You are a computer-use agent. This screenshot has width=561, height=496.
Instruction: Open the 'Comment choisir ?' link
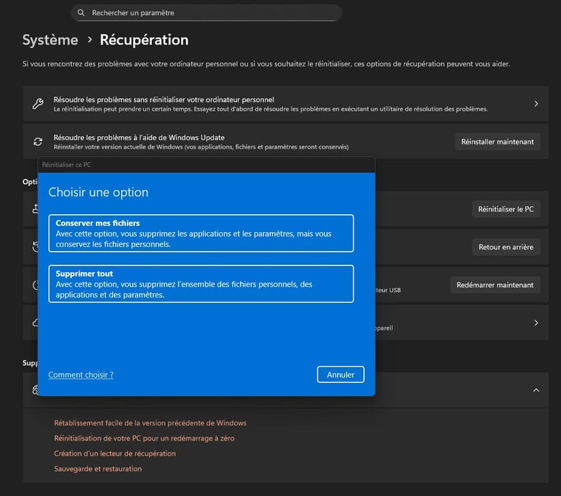pos(80,374)
